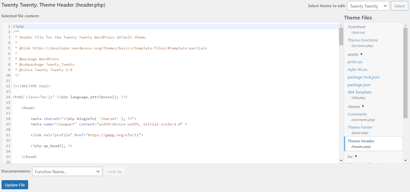Click the Select button next to theme dropdown
The height and width of the screenshot is (192, 410).
click(x=399, y=5)
